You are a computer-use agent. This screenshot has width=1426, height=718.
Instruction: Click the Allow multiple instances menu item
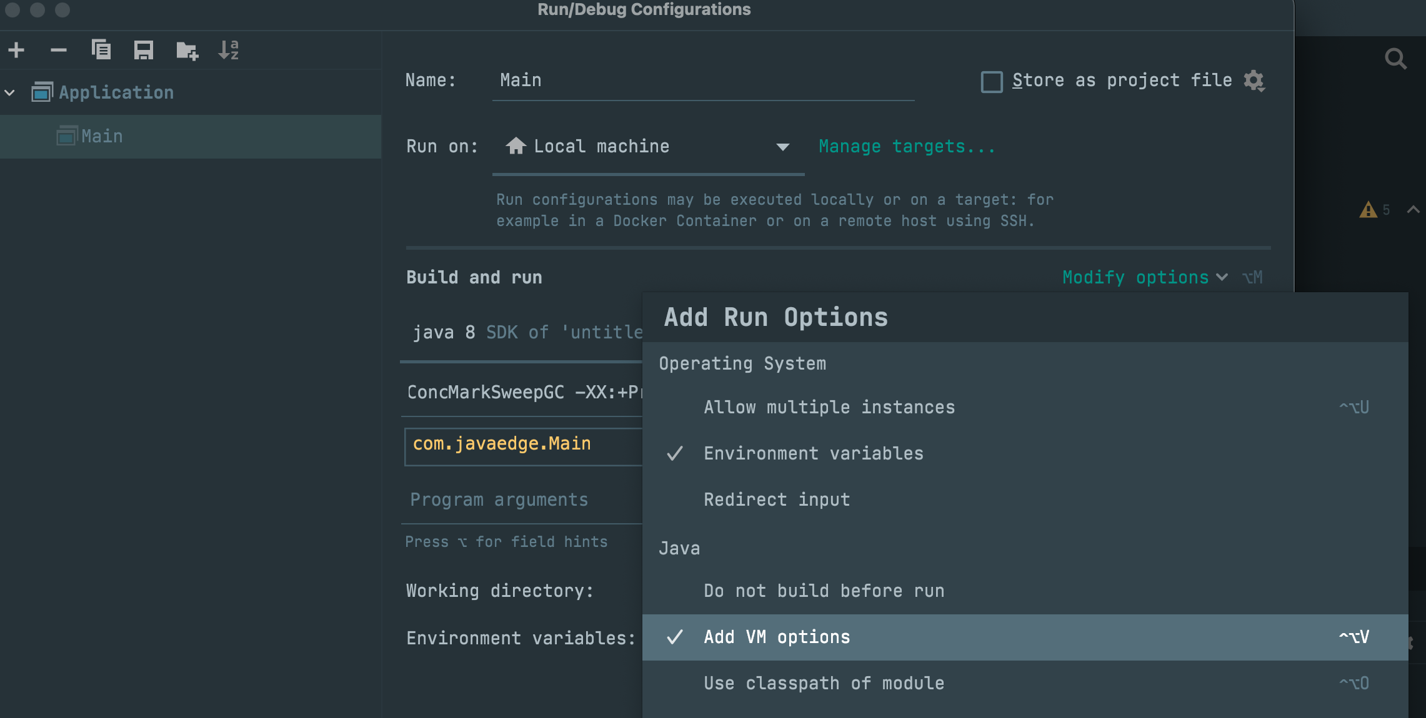click(829, 408)
